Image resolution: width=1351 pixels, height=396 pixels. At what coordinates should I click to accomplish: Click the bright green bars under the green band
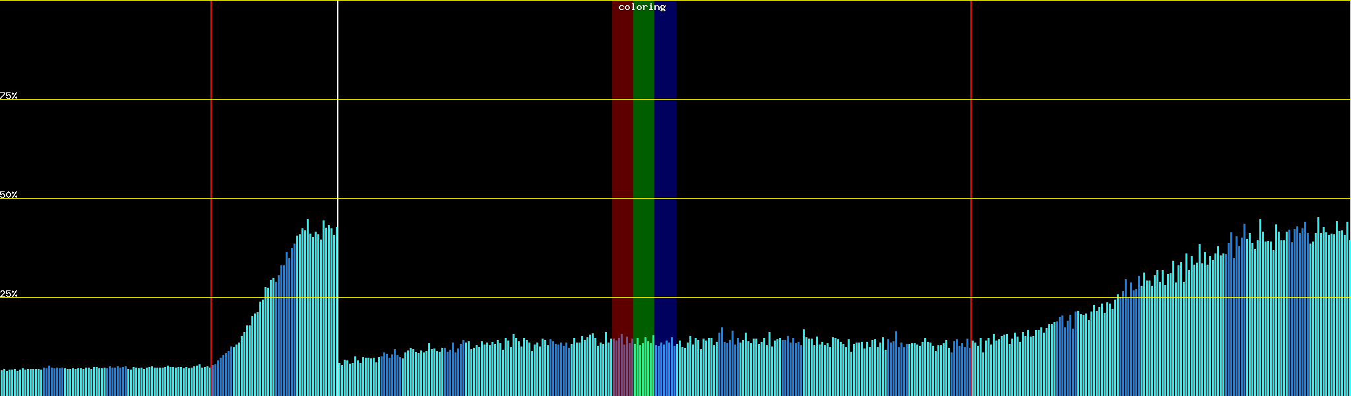point(643,370)
